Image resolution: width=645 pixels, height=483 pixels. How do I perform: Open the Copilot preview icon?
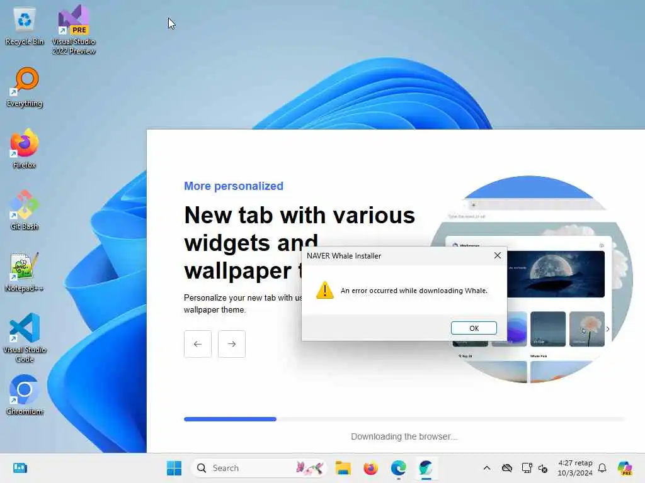click(624, 468)
